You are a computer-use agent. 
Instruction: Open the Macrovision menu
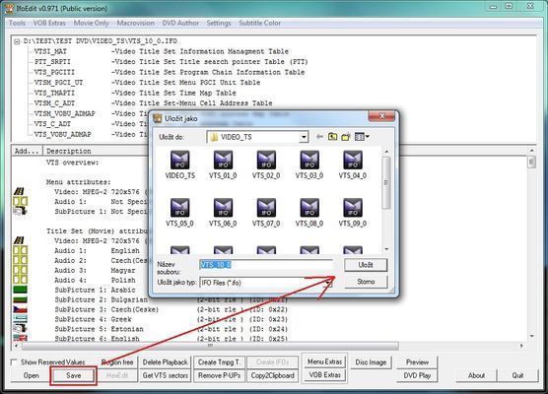point(136,23)
